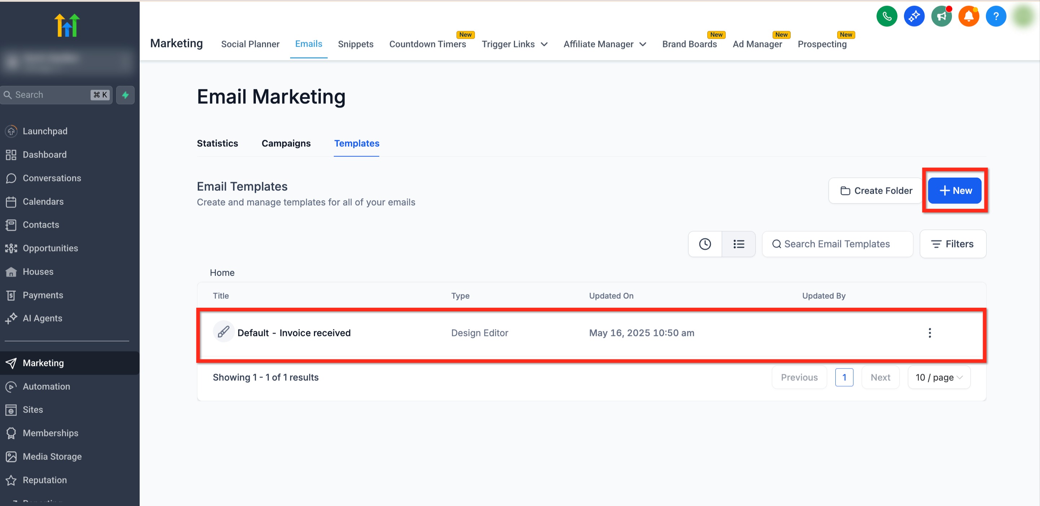Click the blue help question mark icon
Screen dimensions: 1040x506
pyautogui.click(x=996, y=17)
